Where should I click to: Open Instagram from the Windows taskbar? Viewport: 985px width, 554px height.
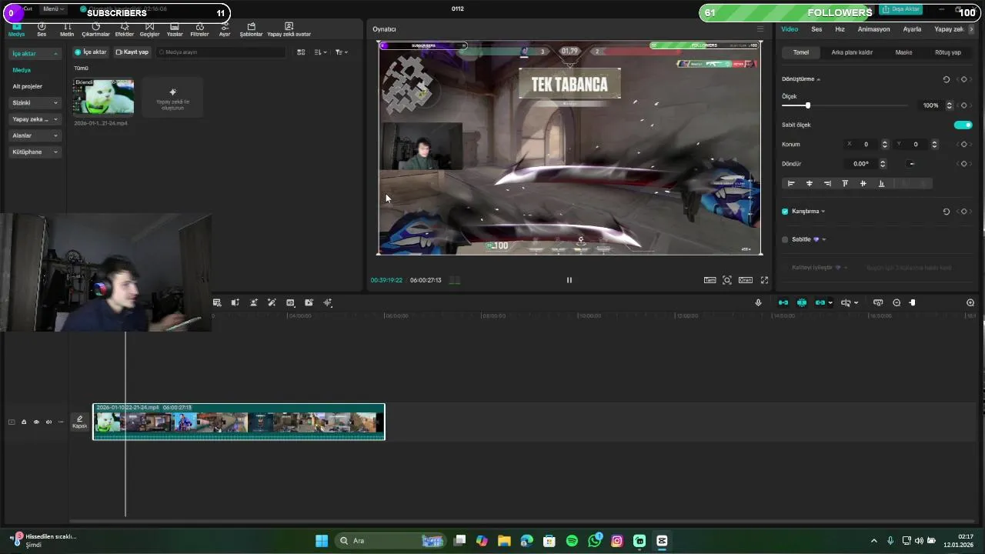coord(617,541)
